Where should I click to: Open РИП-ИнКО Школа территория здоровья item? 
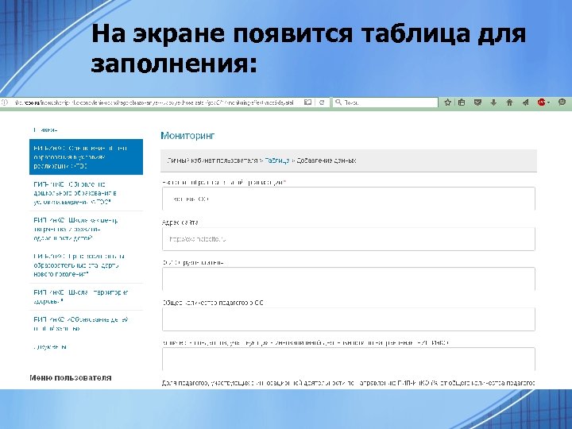tap(86, 297)
